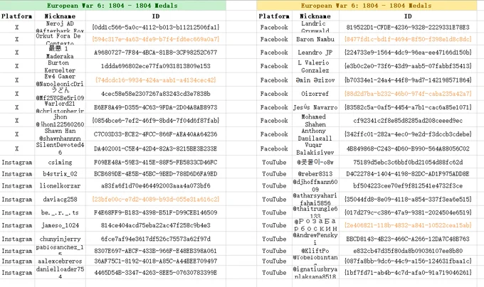Click ID cf92341c2f8e85d8285ad208ceeed9ec
This screenshot has height=287, width=484.
[408, 120]
